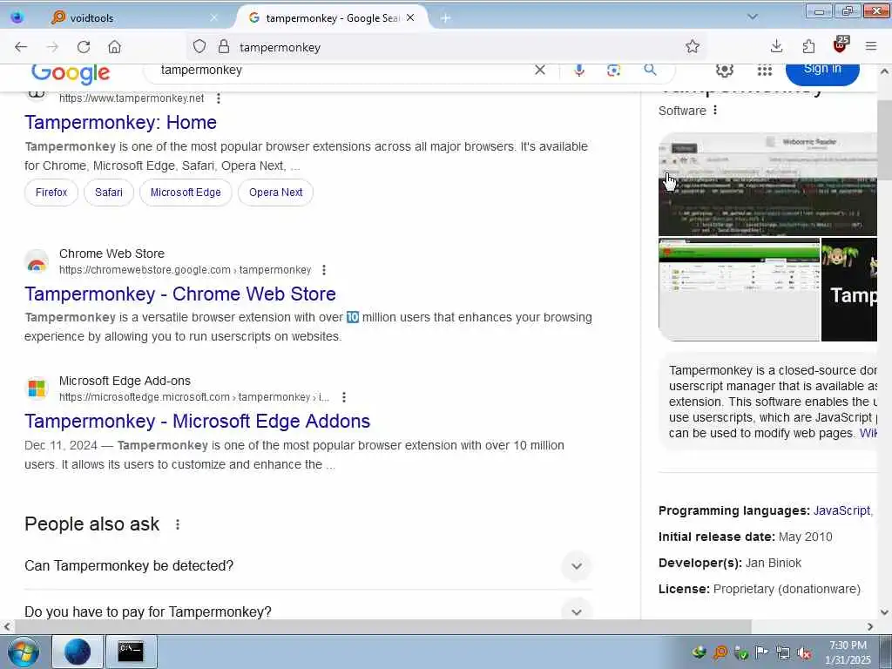
Task: Bookmark this page with the star icon
Action: point(693,47)
